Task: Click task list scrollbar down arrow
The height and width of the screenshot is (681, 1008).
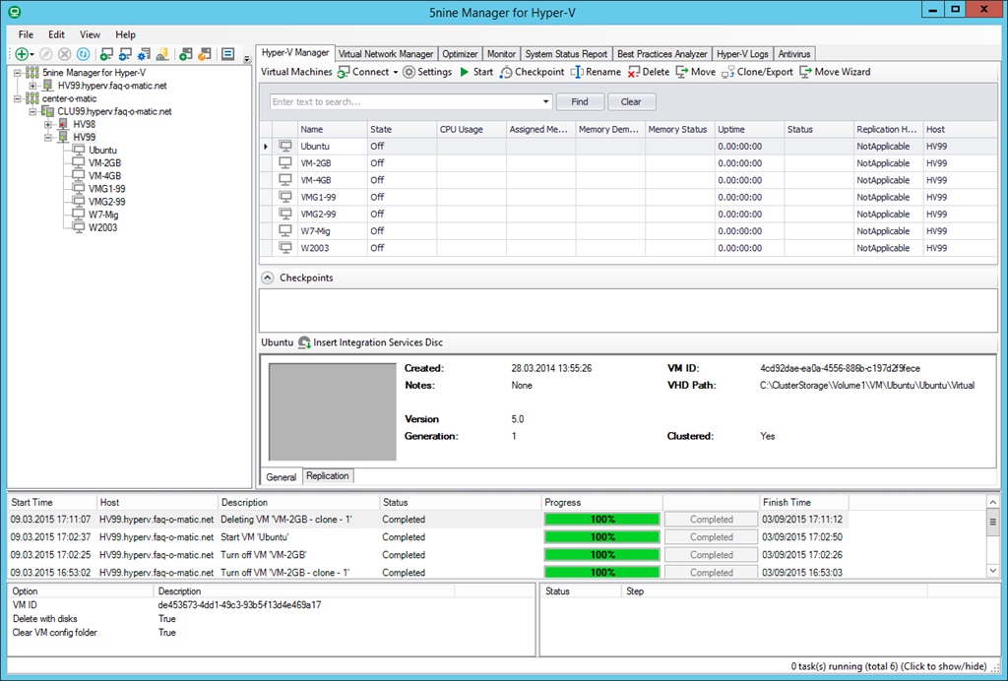Action: coord(992,571)
